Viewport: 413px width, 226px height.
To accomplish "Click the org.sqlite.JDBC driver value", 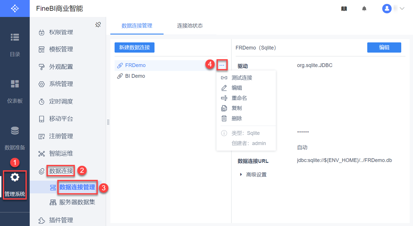I will click(315, 65).
